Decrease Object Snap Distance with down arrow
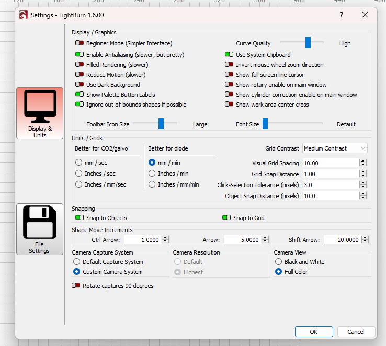This screenshot has height=346, width=386. [362, 198]
